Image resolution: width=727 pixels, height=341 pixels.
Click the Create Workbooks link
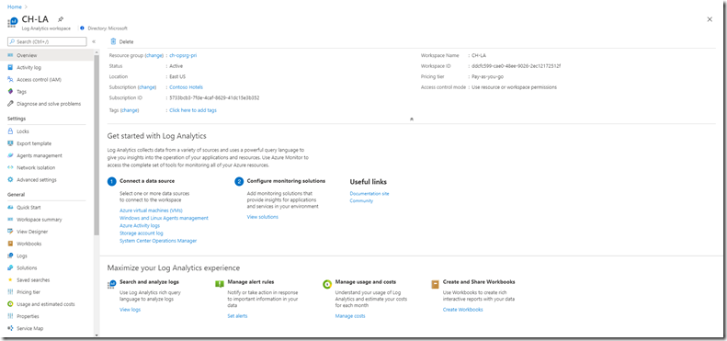[462, 310]
